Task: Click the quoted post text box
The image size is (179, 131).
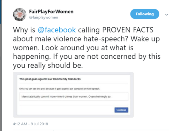Action: pos(73,97)
